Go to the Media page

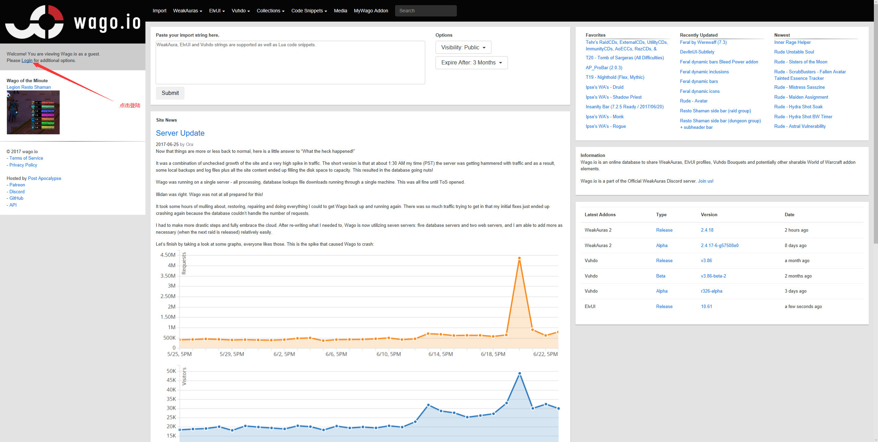point(340,11)
